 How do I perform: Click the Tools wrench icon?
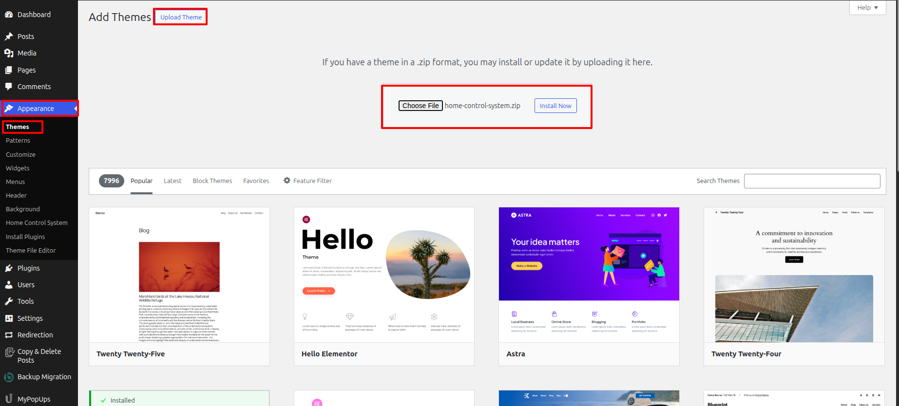point(9,301)
